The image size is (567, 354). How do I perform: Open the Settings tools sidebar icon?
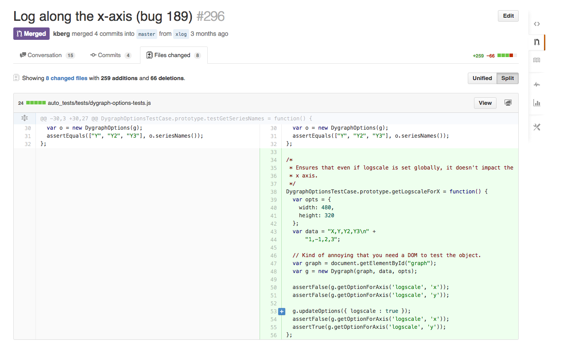(536, 127)
